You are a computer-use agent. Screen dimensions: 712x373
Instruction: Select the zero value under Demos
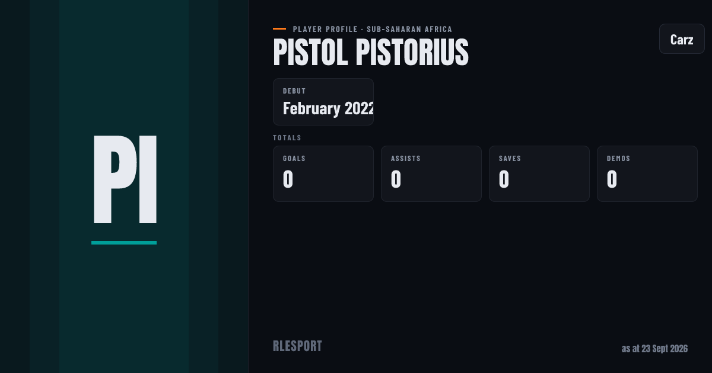tap(612, 179)
